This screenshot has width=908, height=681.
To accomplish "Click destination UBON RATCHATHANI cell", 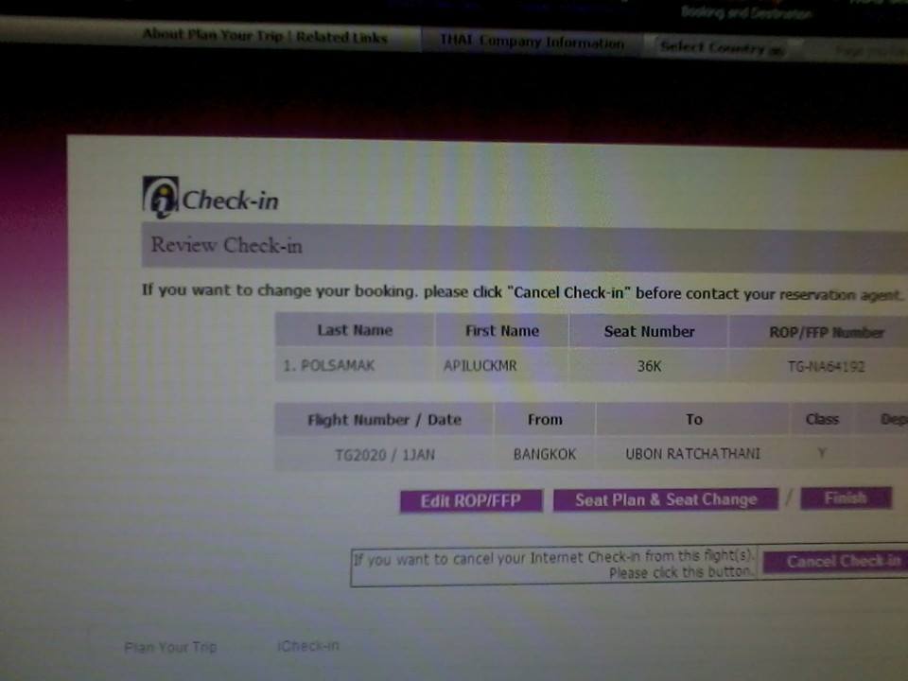I will pos(692,454).
